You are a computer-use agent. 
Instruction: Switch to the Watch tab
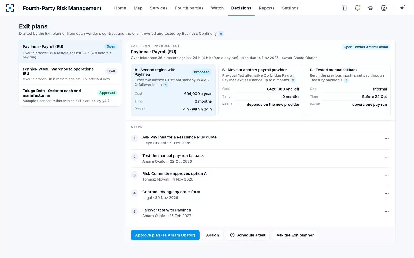tap(217, 8)
